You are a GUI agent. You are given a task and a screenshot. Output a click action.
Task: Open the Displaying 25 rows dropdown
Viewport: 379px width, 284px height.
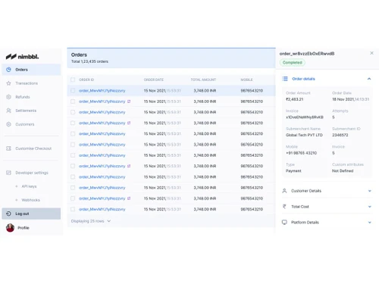point(91,221)
